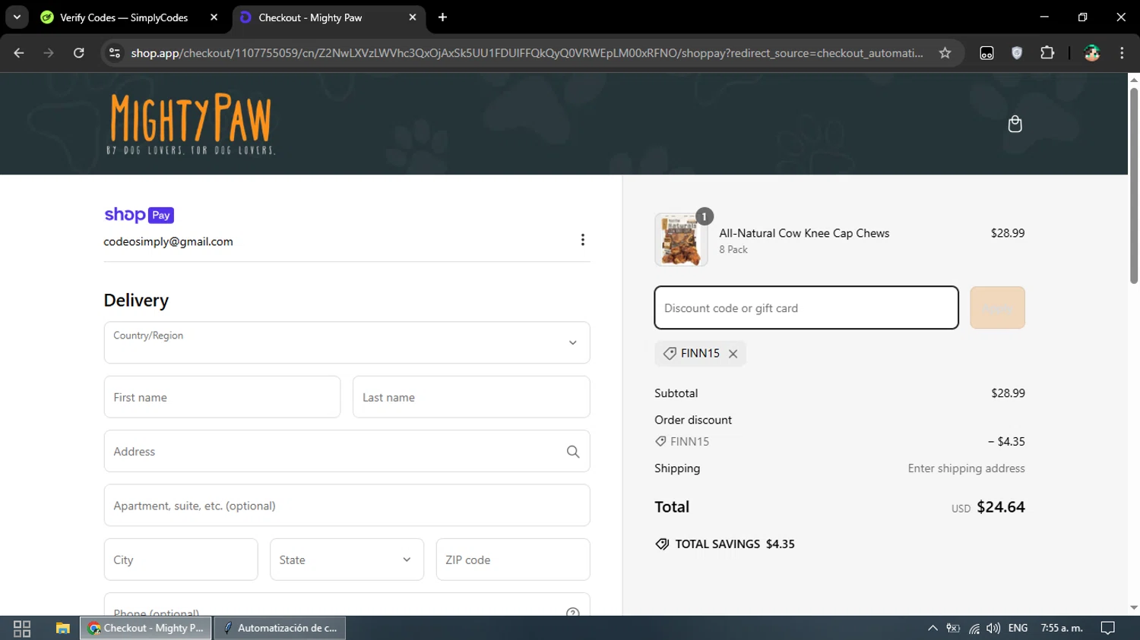
Task: Bookmark this page with the star icon
Action: click(x=945, y=53)
